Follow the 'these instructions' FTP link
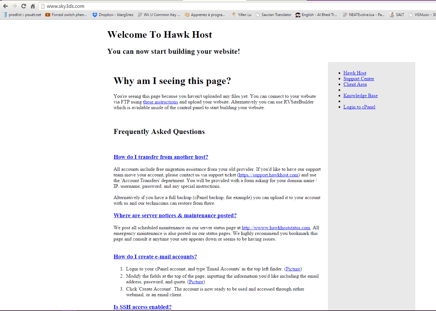 (160, 102)
